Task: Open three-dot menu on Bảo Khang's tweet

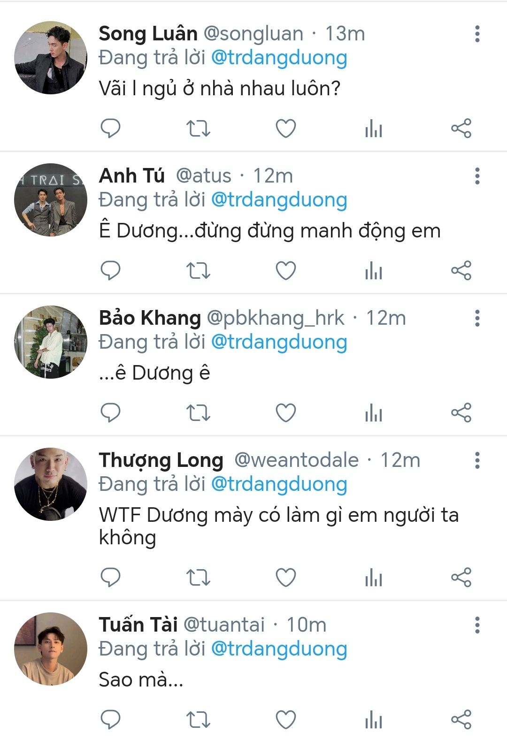Action: (x=477, y=319)
